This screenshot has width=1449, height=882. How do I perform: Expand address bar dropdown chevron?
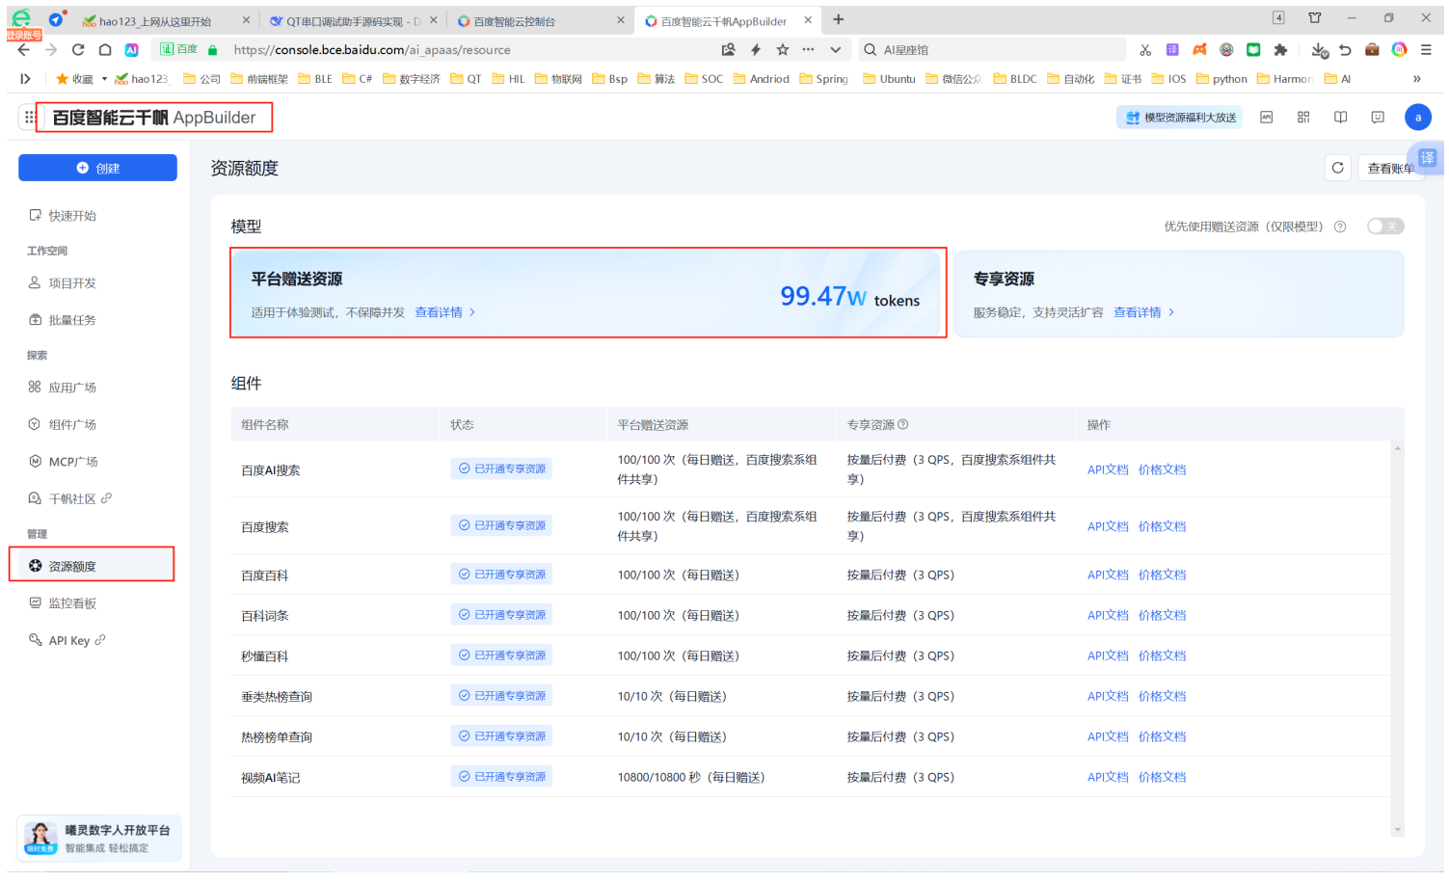pyautogui.click(x=835, y=50)
